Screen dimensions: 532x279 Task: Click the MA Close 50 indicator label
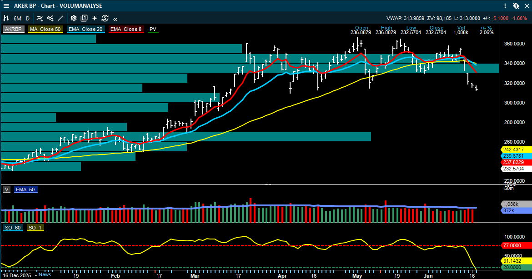[x=45, y=29]
